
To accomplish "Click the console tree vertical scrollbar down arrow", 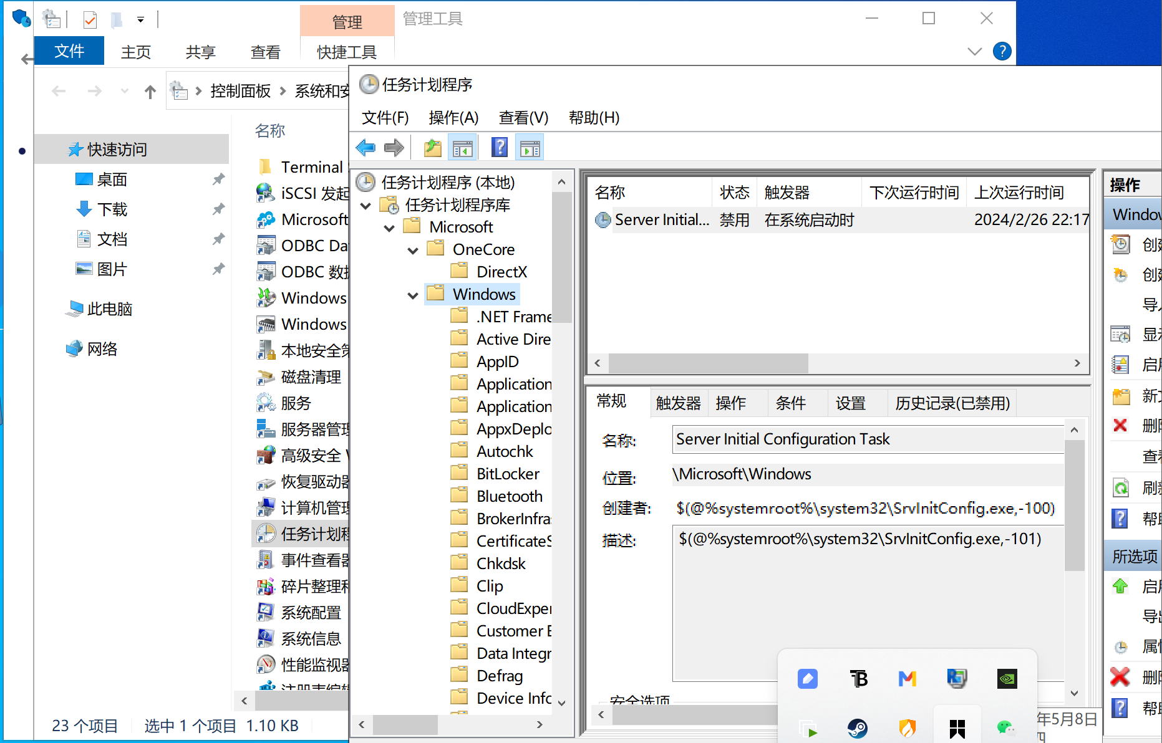I will coord(561,702).
